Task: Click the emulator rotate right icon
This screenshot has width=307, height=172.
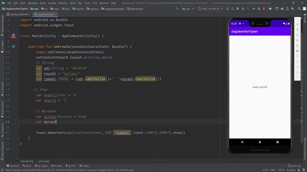Action: coord(297,46)
